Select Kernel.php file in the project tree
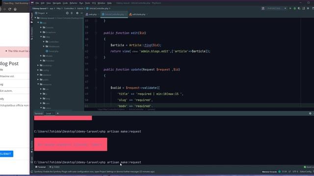Viewport: 314px width, 176px height. click(52, 51)
